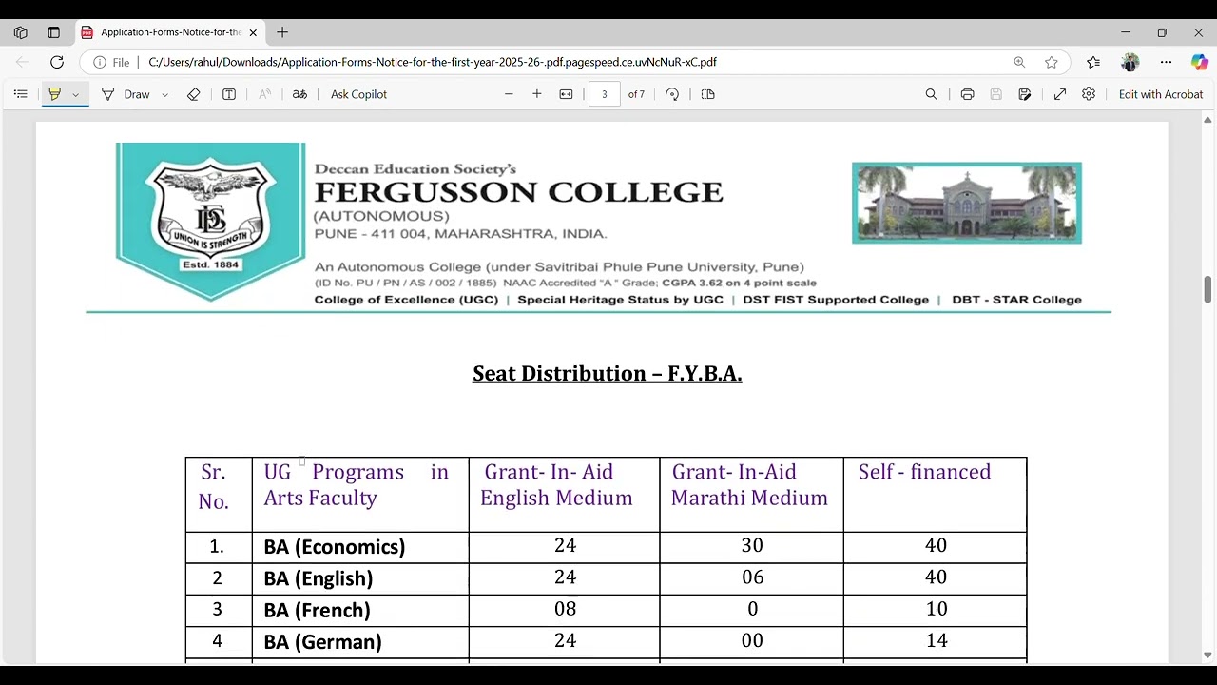Open a new browser tab
The width and height of the screenshot is (1217, 685).
click(x=282, y=32)
